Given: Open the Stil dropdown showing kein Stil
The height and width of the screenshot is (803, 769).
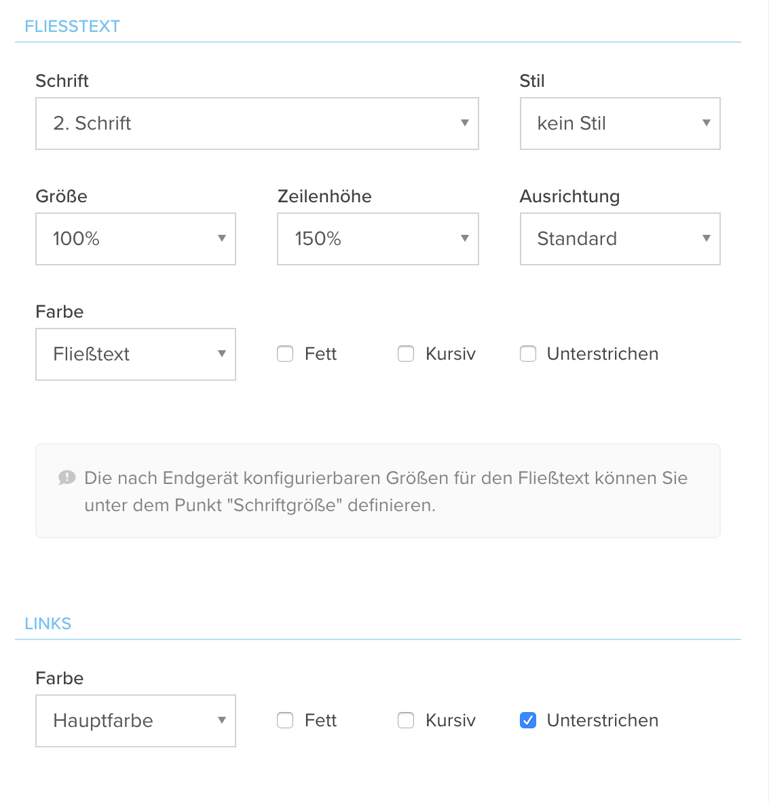Looking at the screenshot, I should 620,124.
